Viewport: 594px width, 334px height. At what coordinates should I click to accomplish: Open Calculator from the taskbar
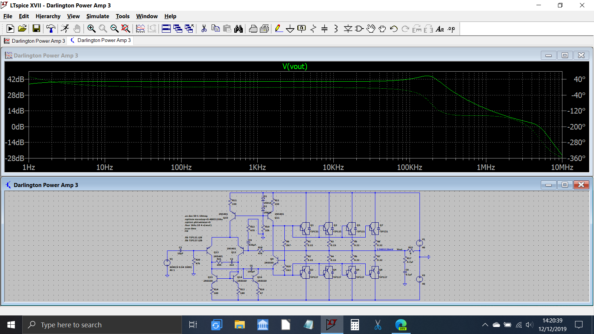point(355,325)
